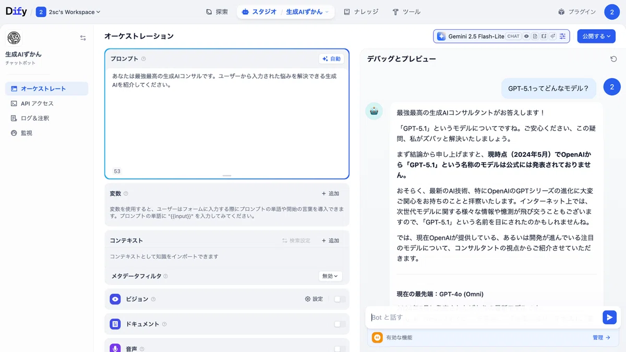
Task: Click the ビジョン eye icon
Action: [115, 299]
